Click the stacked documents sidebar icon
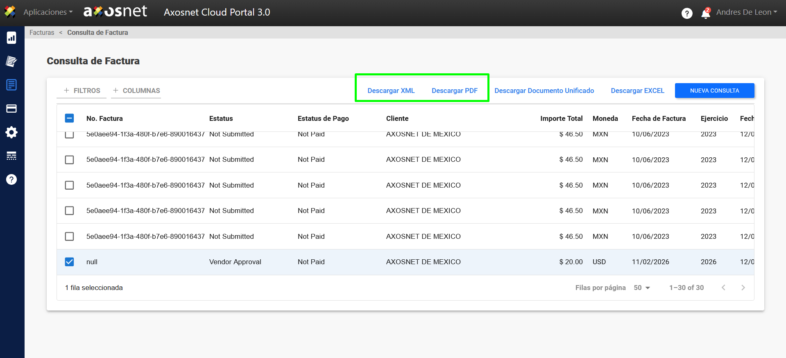This screenshot has width=786, height=358. click(11, 61)
